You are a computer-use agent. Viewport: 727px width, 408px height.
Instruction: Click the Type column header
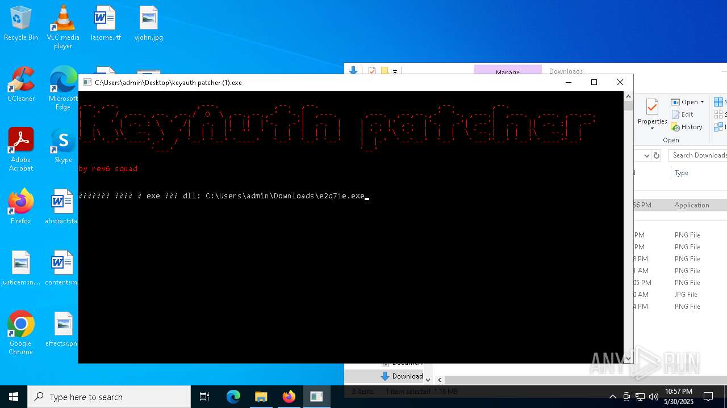[682, 173]
